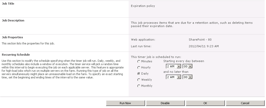This screenshot has height=108, width=266.
Task: Pick the Monthly schedule option
Action: (x=139, y=86)
